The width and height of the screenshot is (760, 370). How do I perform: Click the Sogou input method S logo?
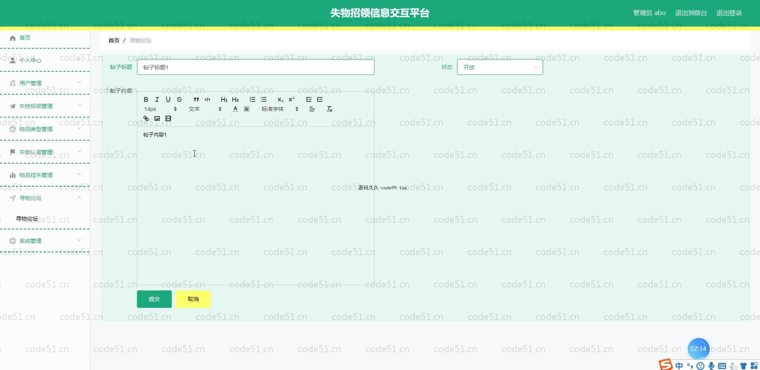(x=666, y=365)
